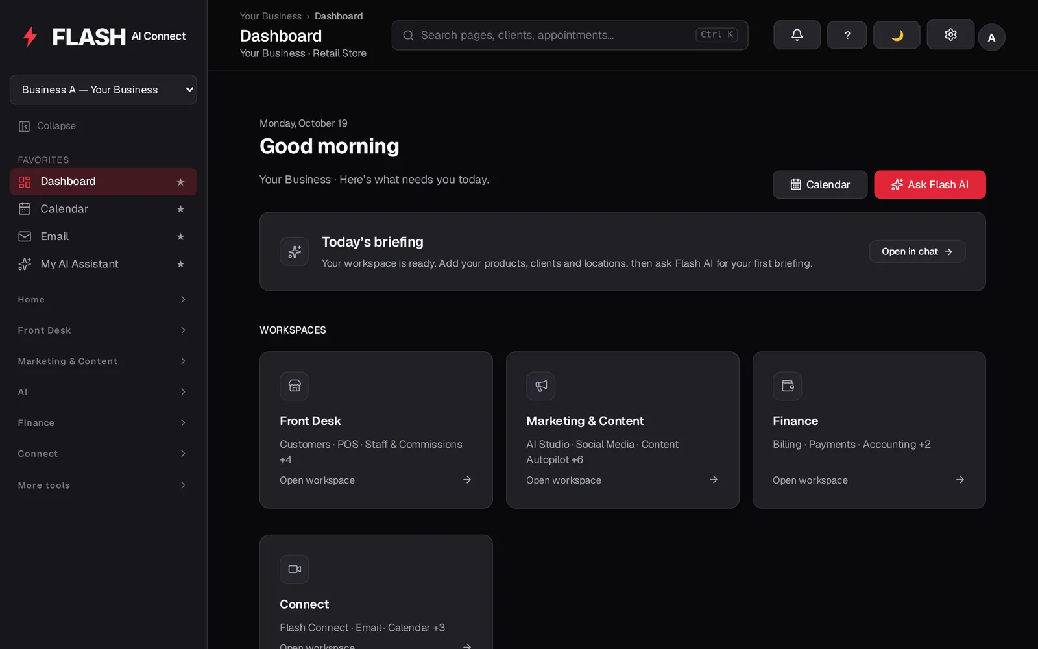The height and width of the screenshot is (649, 1038).
Task: Go to Dashboard in the favorites list
Action: tap(103, 182)
